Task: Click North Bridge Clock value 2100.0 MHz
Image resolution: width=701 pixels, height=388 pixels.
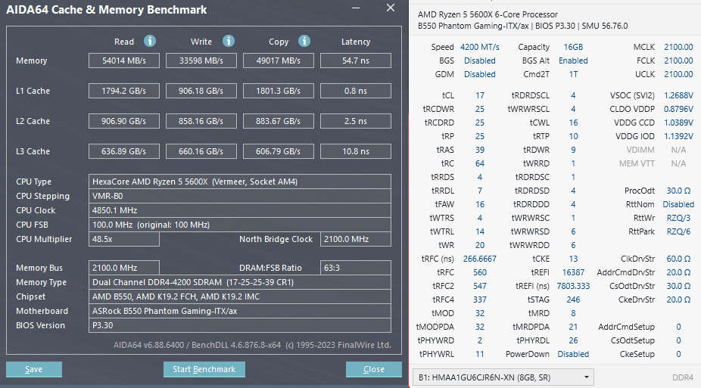Action: tap(355, 239)
